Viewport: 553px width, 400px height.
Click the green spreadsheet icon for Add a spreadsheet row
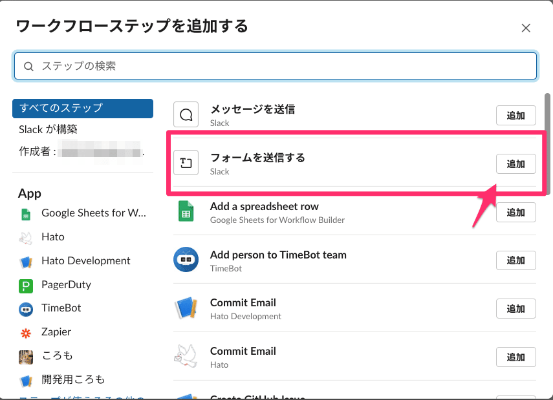point(186,211)
